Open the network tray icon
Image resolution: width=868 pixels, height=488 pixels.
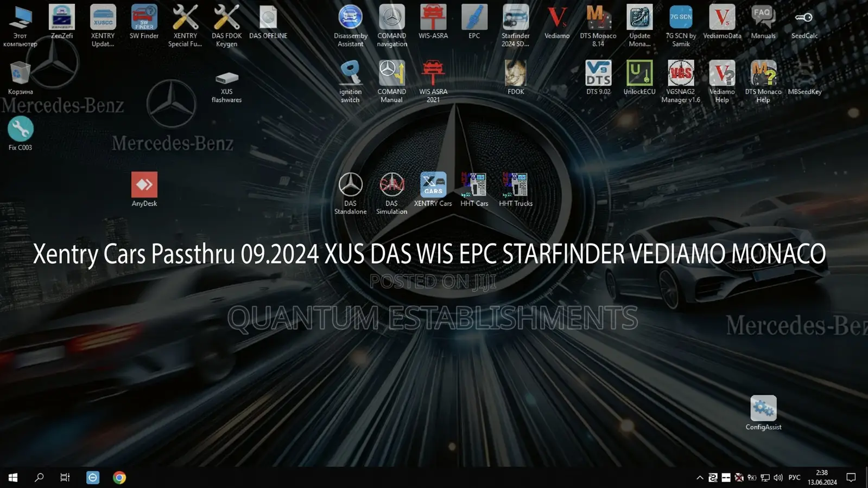tap(765, 478)
